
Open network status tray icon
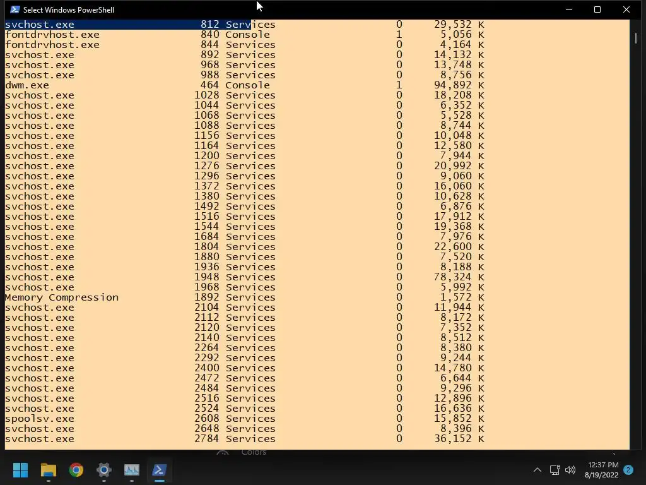[555, 470]
